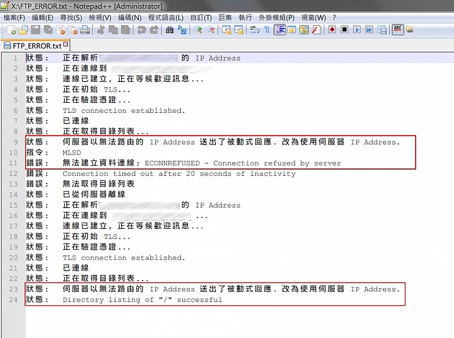454x338 pixels.
Task: Click '正在初始 TLS...' on line 4
Action: tap(96, 90)
